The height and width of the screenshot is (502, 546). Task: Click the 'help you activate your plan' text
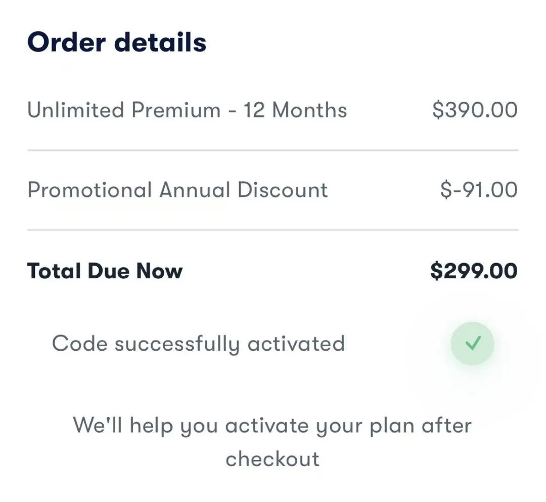click(x=272, y=425)
